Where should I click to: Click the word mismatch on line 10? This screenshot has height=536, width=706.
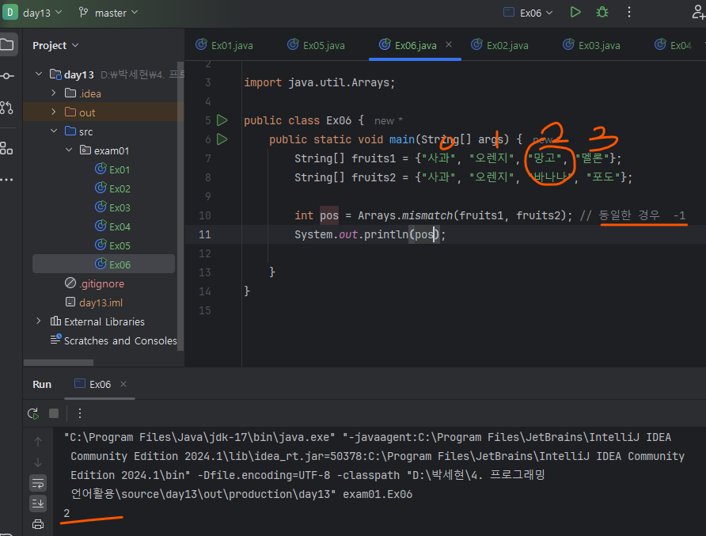(427, 216)
